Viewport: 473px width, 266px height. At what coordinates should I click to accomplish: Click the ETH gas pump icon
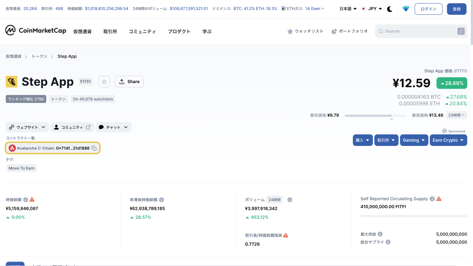coord(283,8)
